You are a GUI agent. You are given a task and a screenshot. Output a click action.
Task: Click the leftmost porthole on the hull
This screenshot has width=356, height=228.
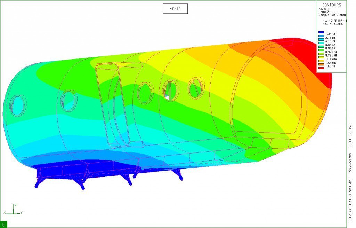point(17,104)
